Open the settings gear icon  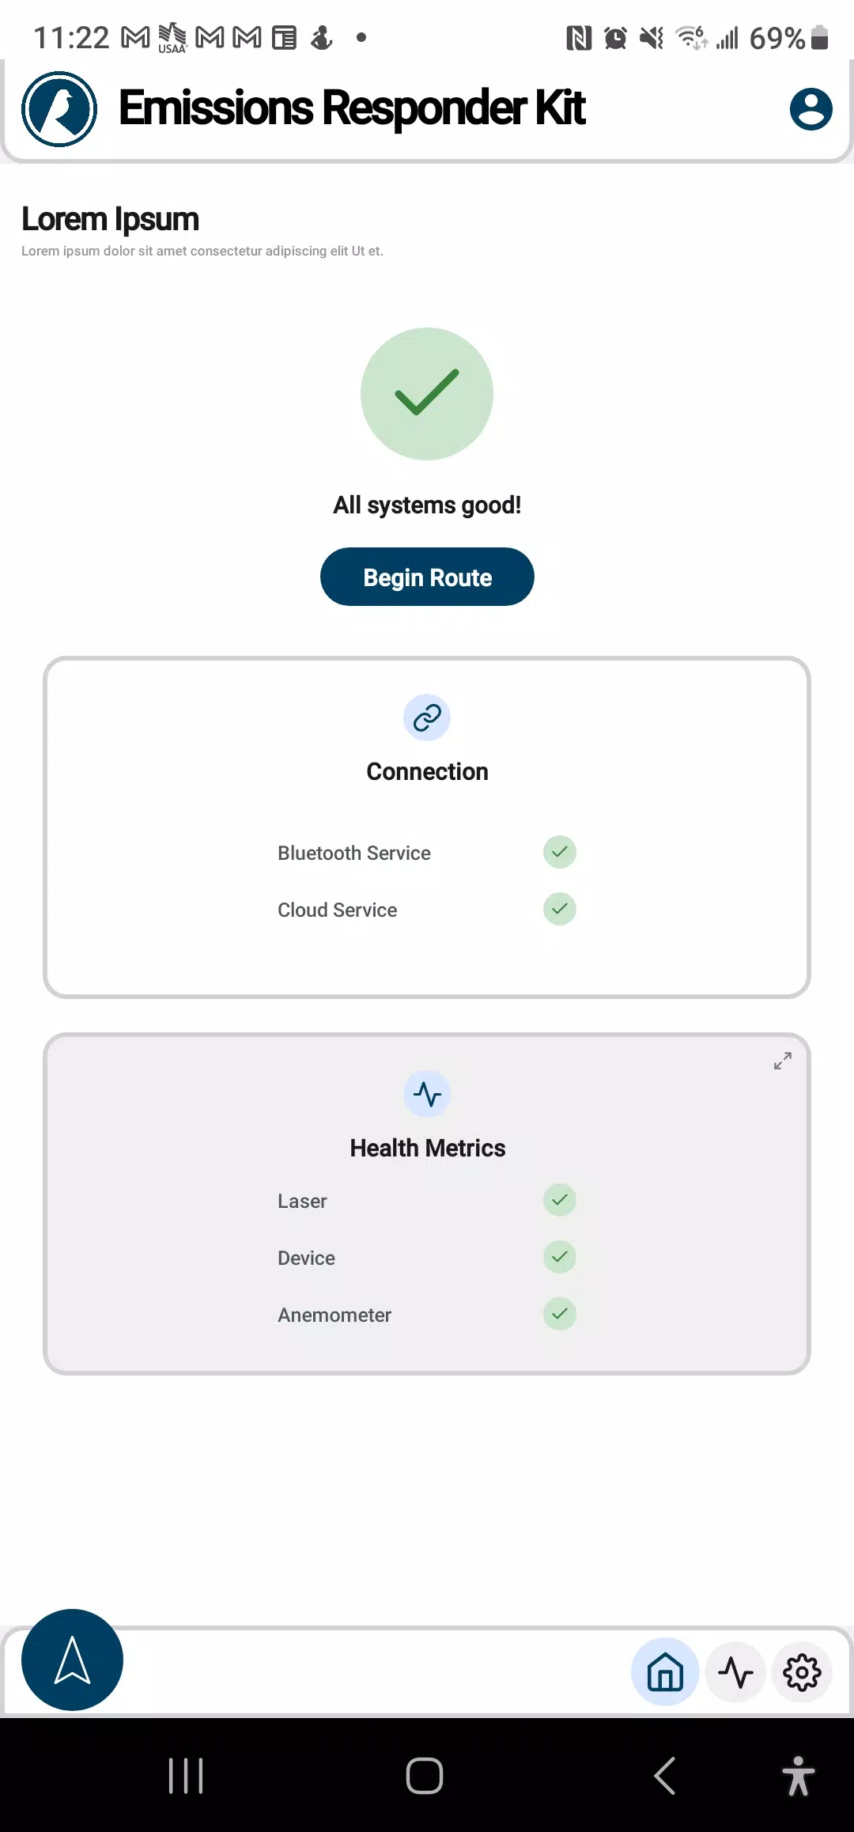[x=802, y=1672]
